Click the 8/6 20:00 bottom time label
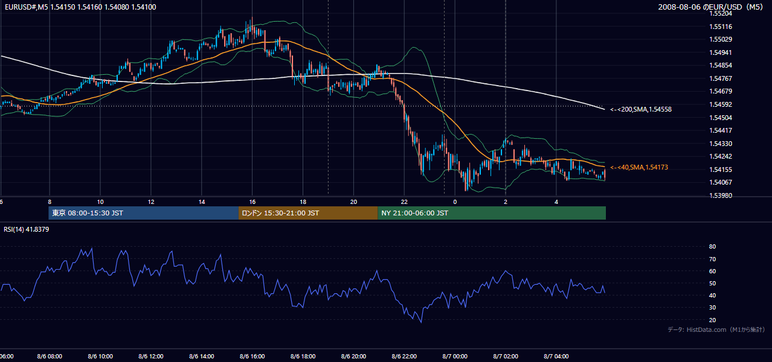 coord(353,357)
